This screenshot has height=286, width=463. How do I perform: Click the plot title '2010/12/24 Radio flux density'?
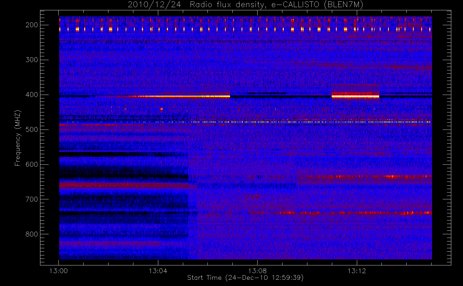pyautogui.click(x=245, y=5)
